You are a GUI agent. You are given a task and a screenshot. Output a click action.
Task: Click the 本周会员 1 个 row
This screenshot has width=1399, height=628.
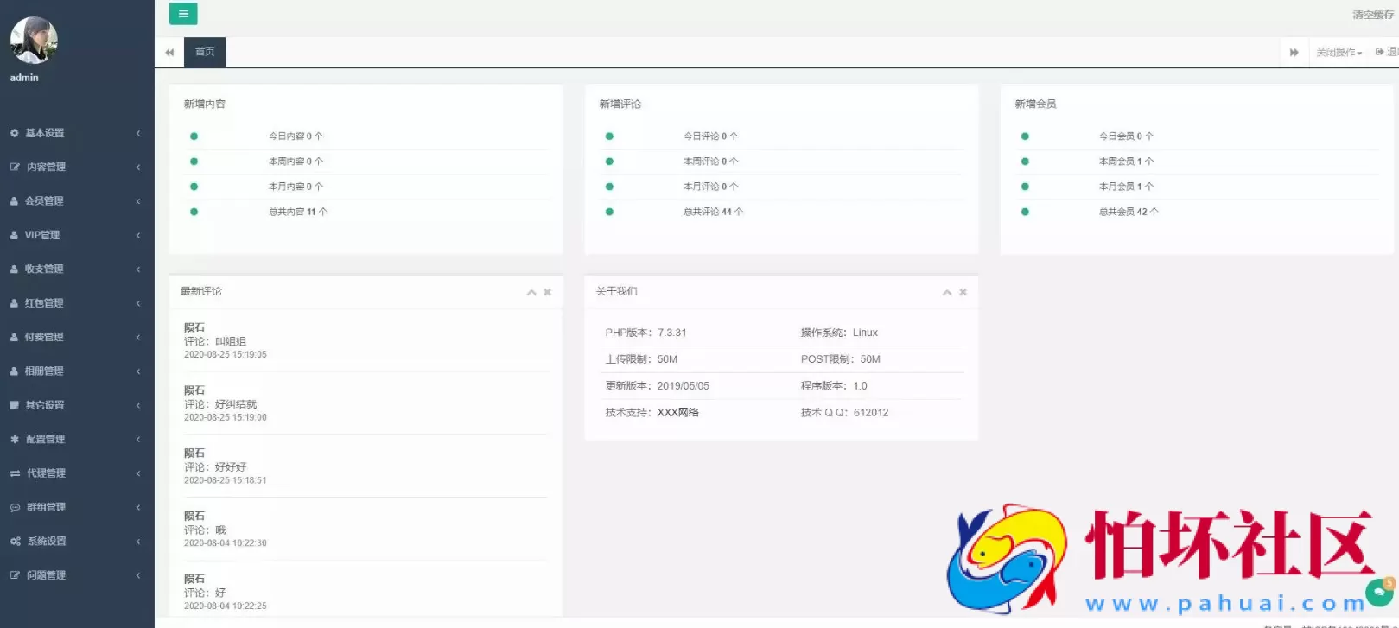pyautogui.click(x=1198, y=162)
